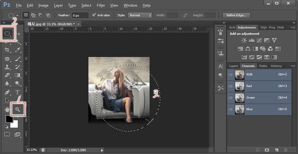This screenshot has width=298, height=154.
Task: Select the Clone Stamp tool
Action: 7,67
